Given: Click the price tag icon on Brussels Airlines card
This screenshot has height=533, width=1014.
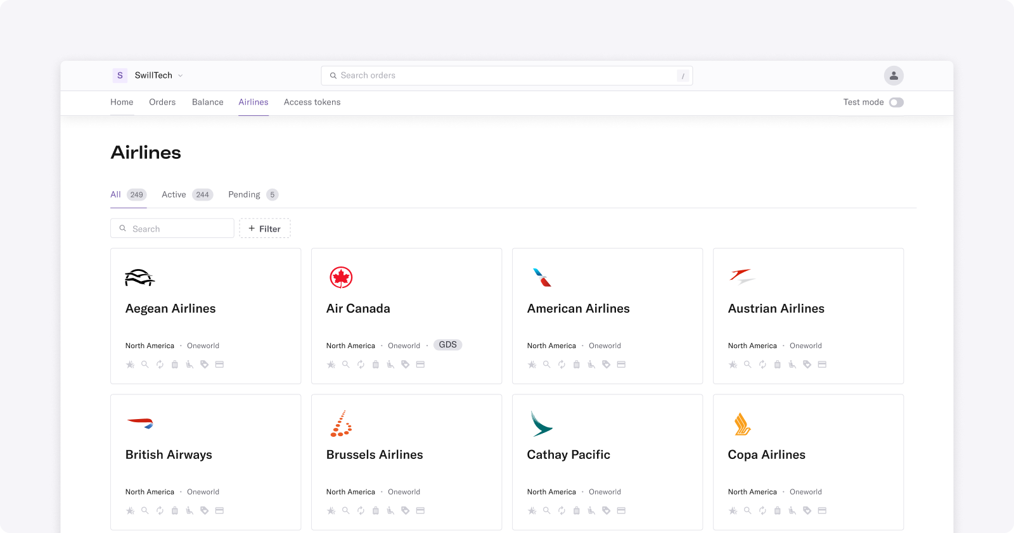Looking at the screenshot, I should point(406,511).
